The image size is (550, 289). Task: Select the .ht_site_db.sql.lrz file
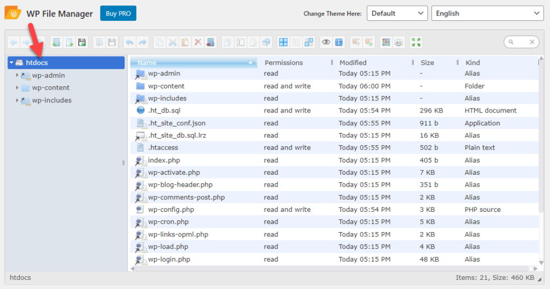tap(334, 135)
